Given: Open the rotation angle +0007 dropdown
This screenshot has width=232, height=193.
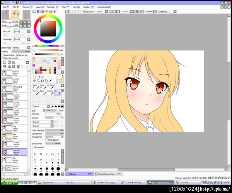Looking at the screenshot, I should pyautogui.click(x=131, y=11).
